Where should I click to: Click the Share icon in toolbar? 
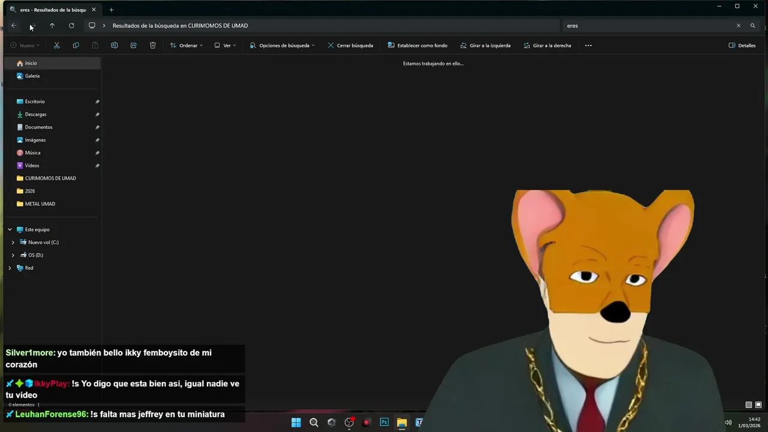tap(133, 46)
